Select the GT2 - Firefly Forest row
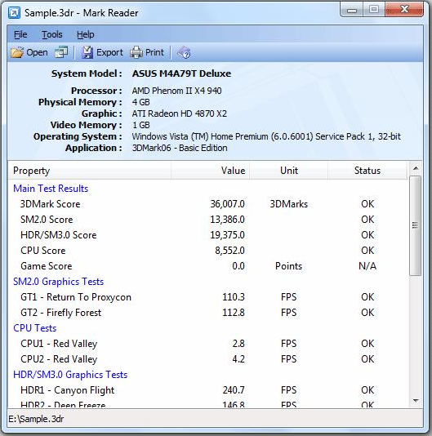 (208, 313)
